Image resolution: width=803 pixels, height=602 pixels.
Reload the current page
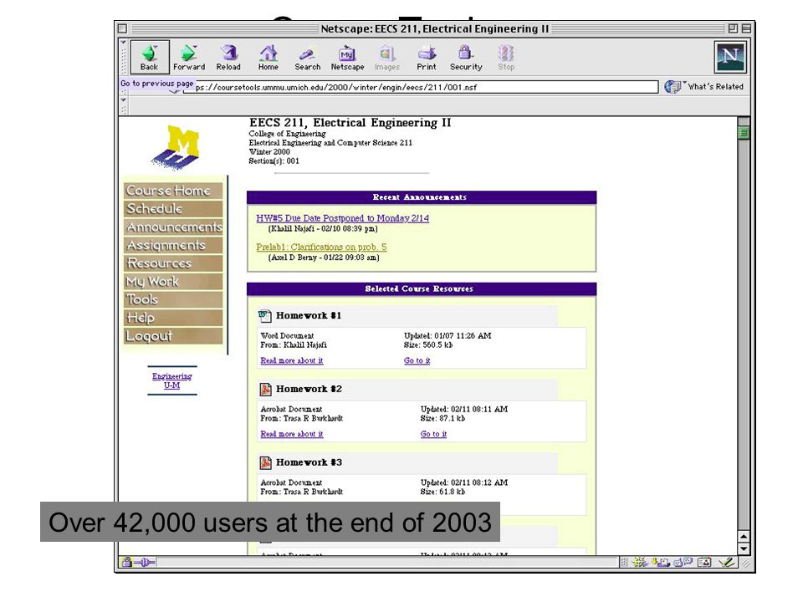click(228, 58)
